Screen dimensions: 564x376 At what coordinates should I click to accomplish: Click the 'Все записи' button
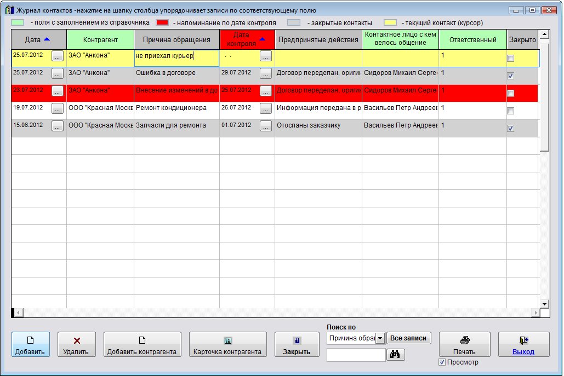tap(408, 338)
